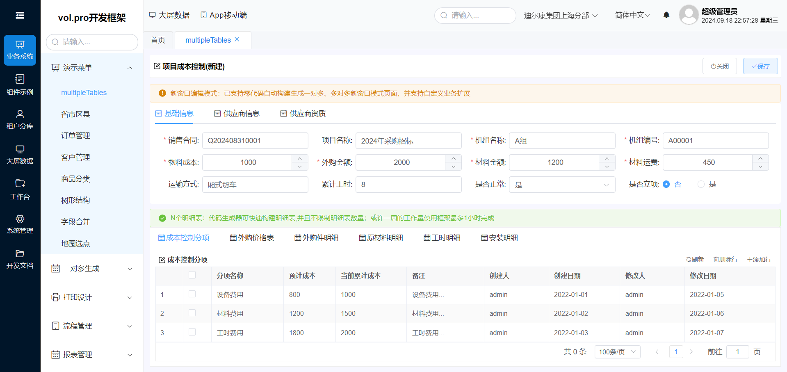Click the 前往 page number input
The width and height of the screenshot is (787, 372).
[x=737, y=351]
